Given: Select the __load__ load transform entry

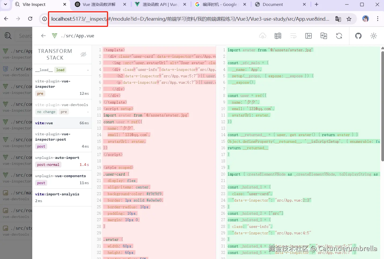Looking at the screenshot, I should [62, 70].
